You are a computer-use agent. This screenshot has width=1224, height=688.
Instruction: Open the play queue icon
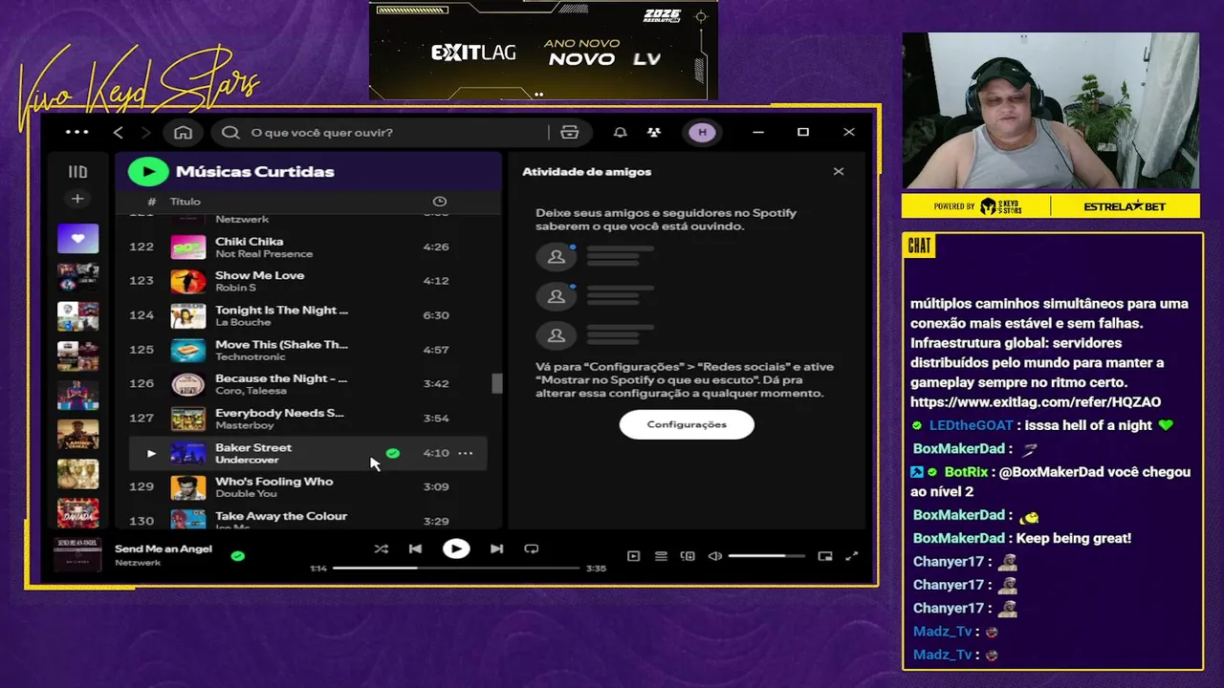[x=661, y=556]
